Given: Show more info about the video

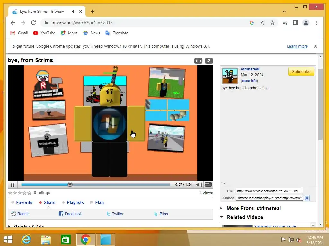Looking at the screenshot, I should (249, 81).
